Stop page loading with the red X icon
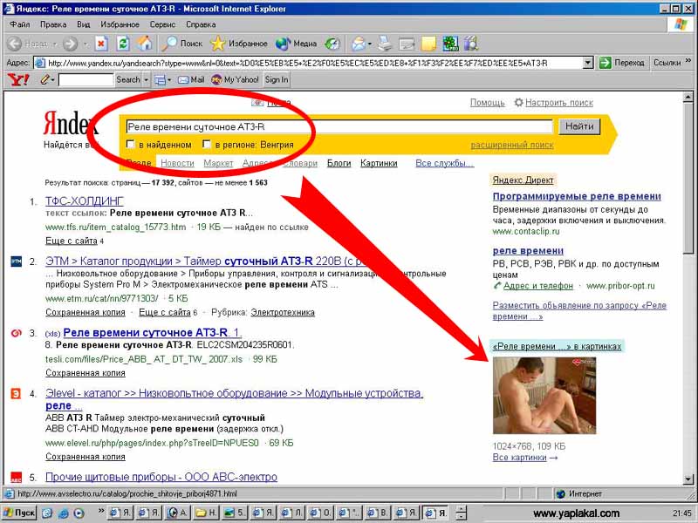698x523 pixels. (101, 44)
